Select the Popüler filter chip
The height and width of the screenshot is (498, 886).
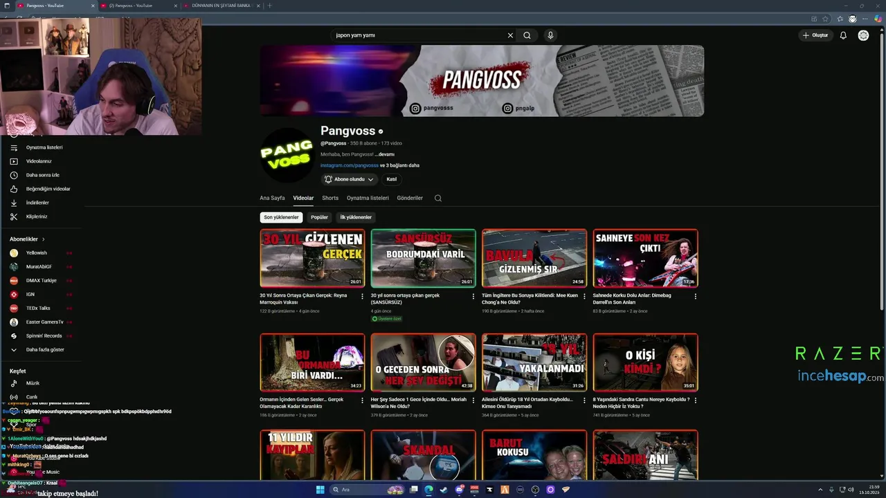click(319, 217)
